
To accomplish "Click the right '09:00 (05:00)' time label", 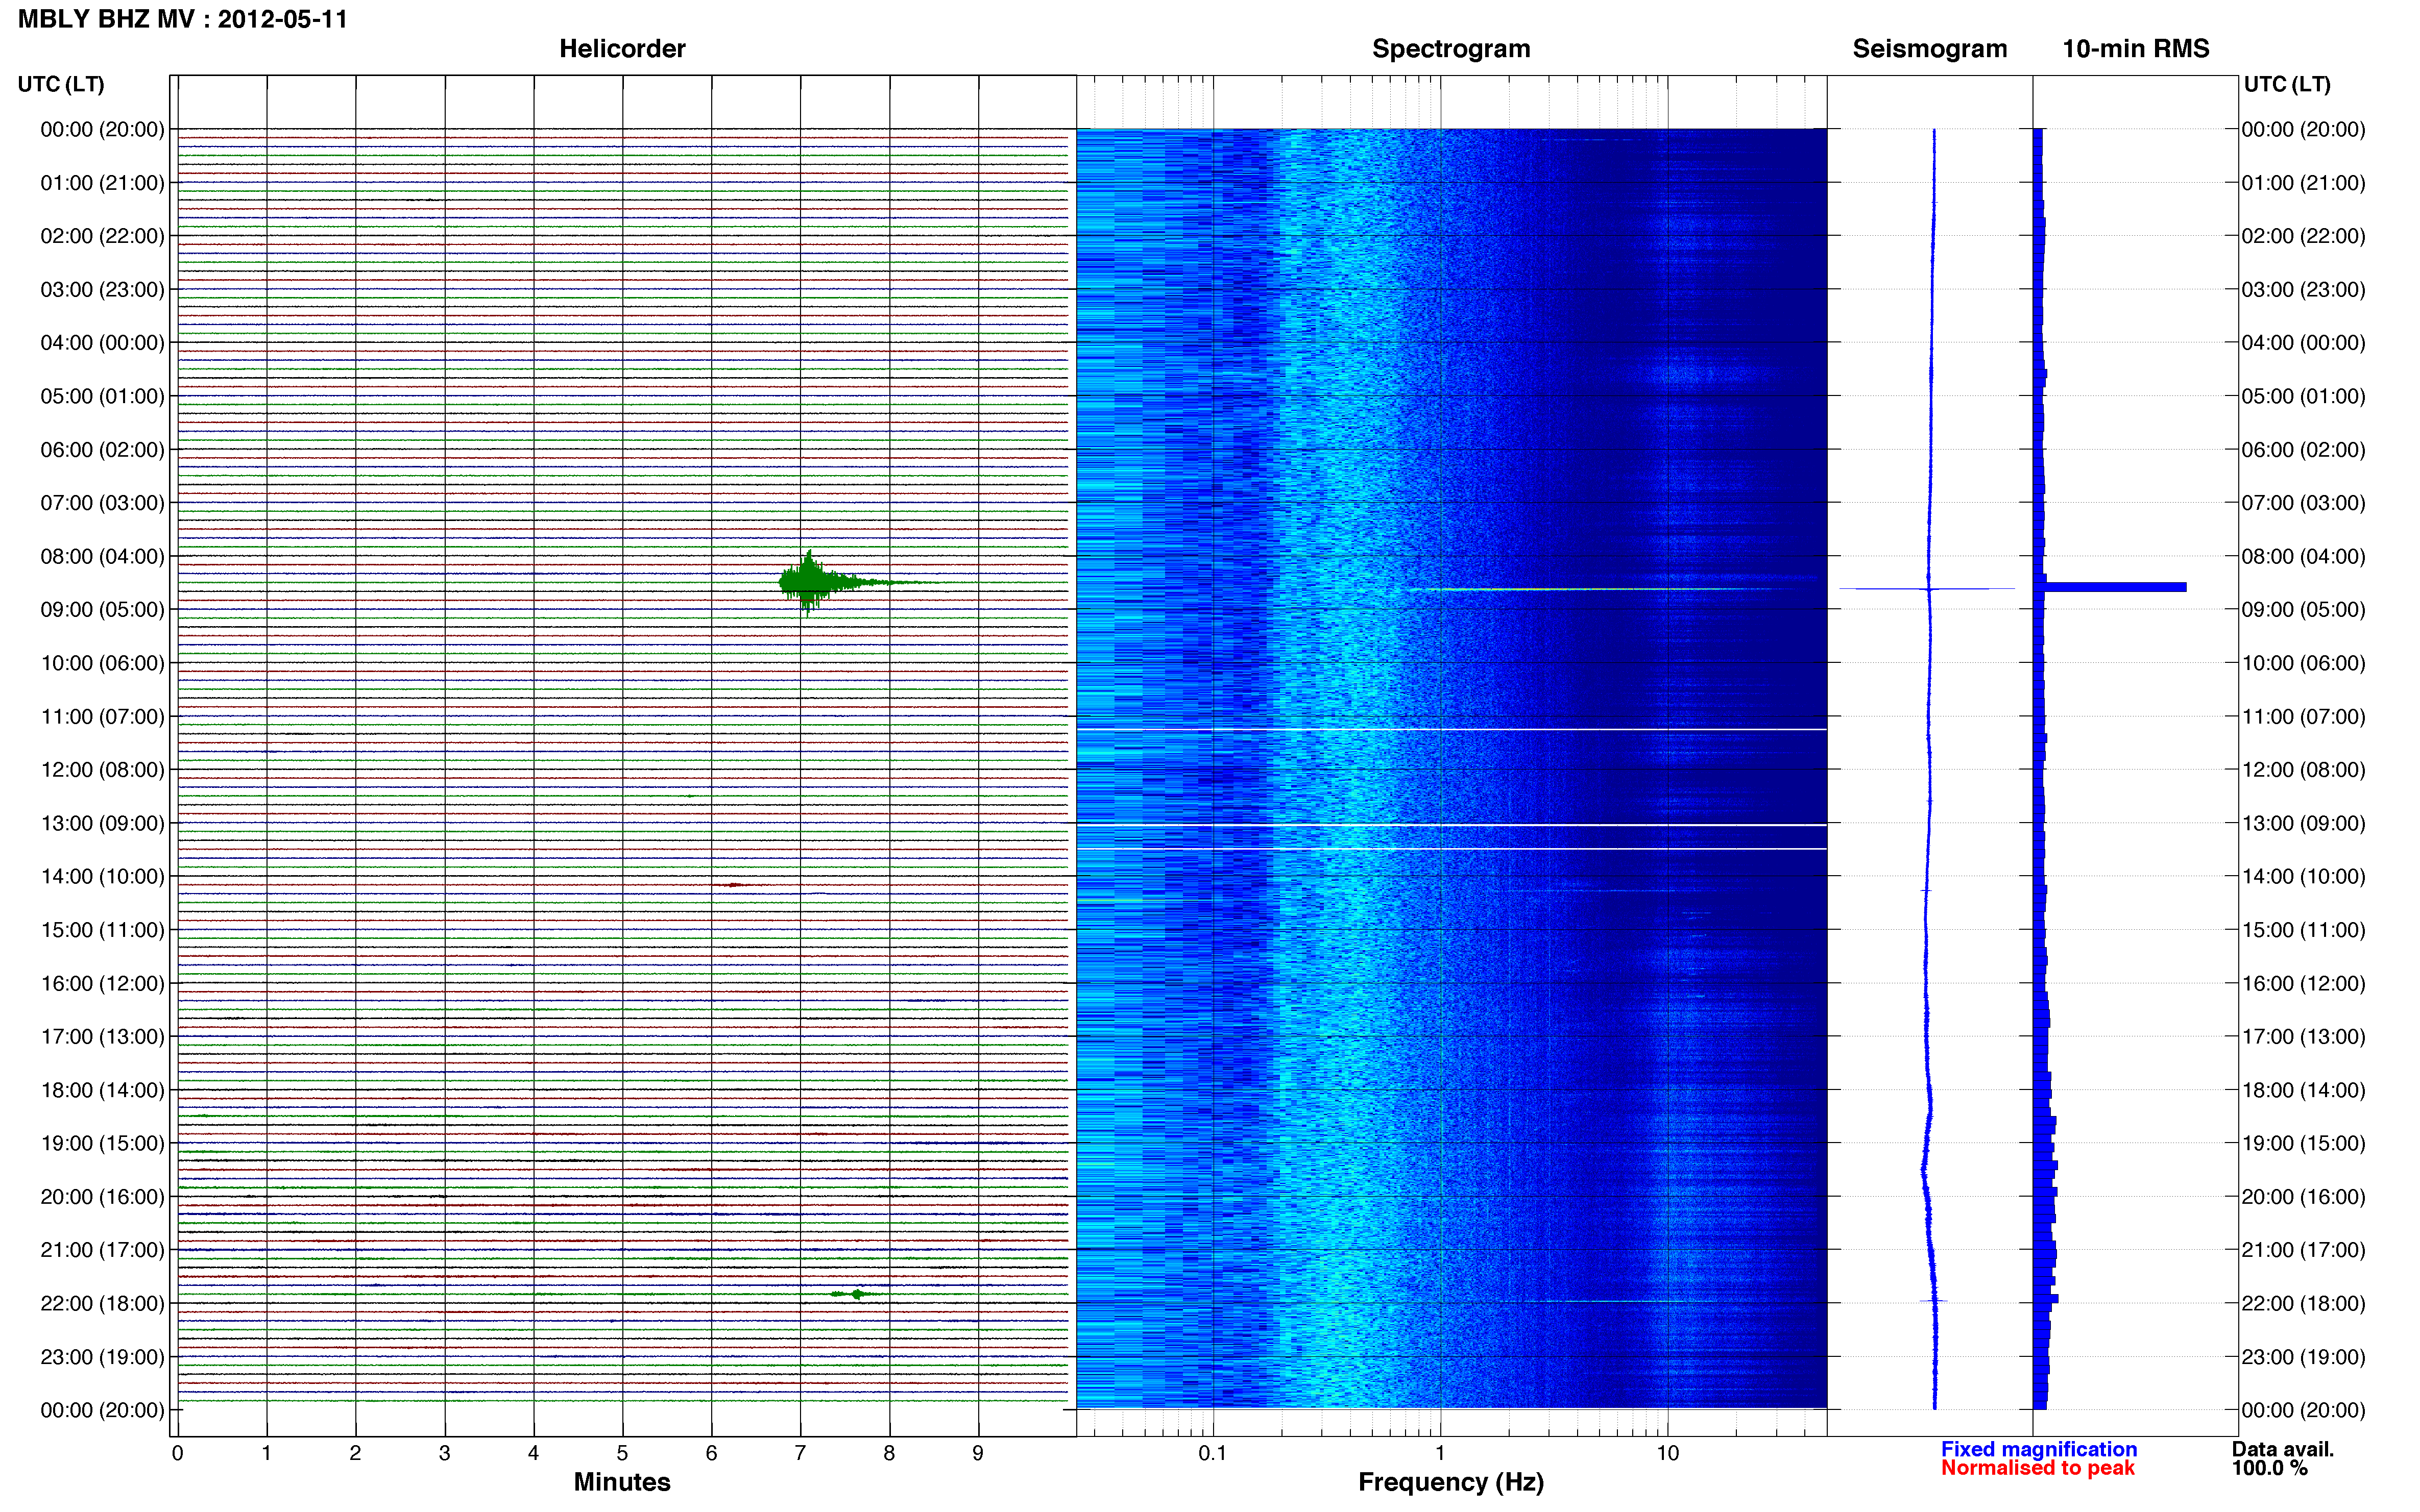I will pos(2303,609).
